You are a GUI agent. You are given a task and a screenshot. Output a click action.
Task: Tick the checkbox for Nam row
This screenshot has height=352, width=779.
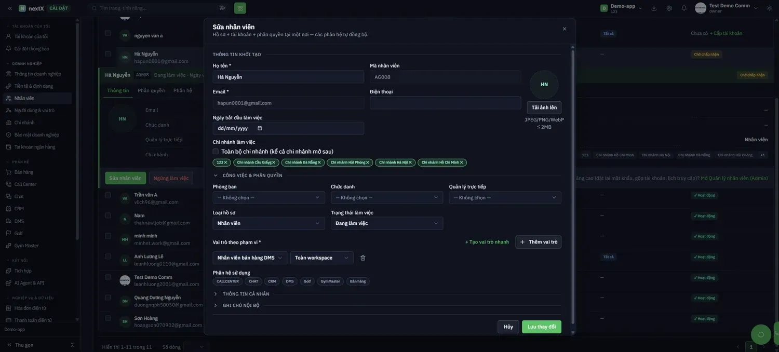tap(108, 215)
